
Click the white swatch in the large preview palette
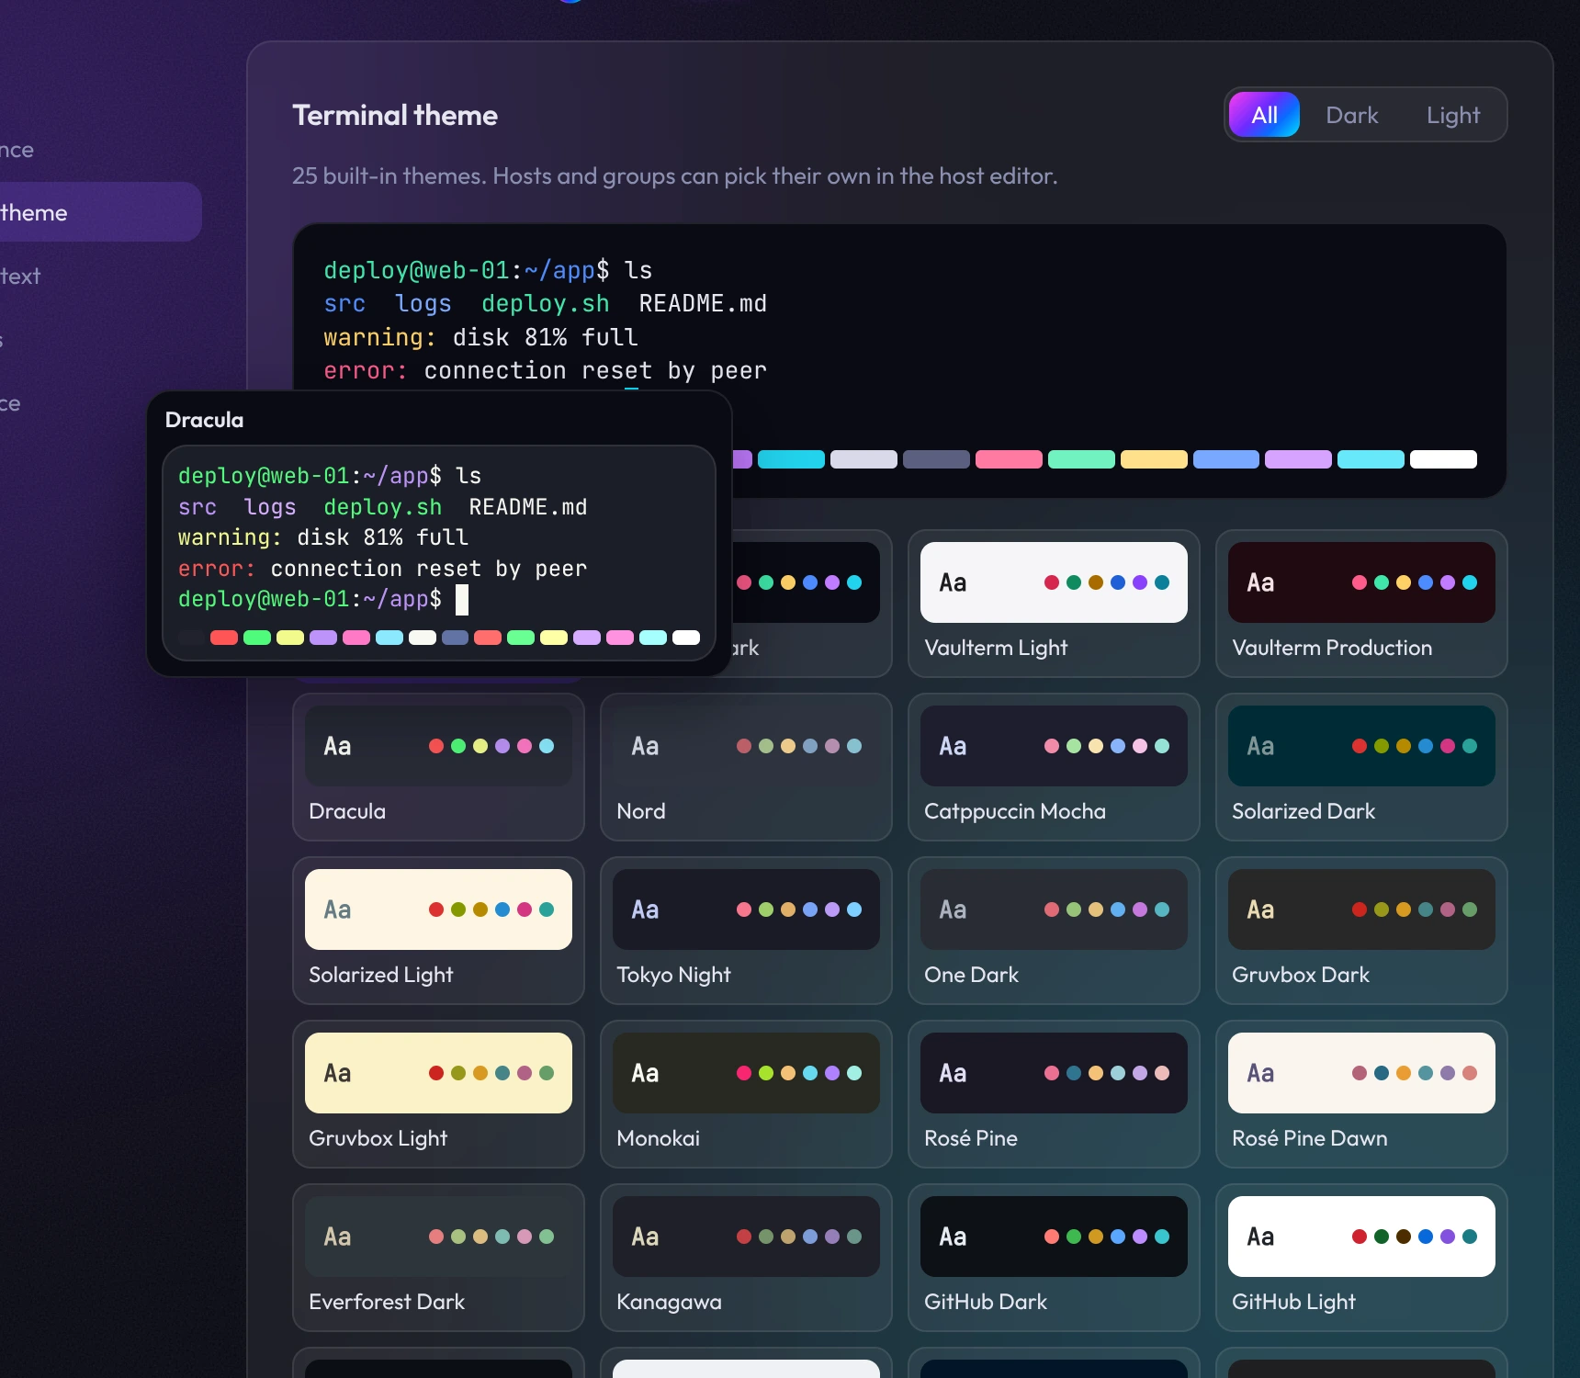1443,459
